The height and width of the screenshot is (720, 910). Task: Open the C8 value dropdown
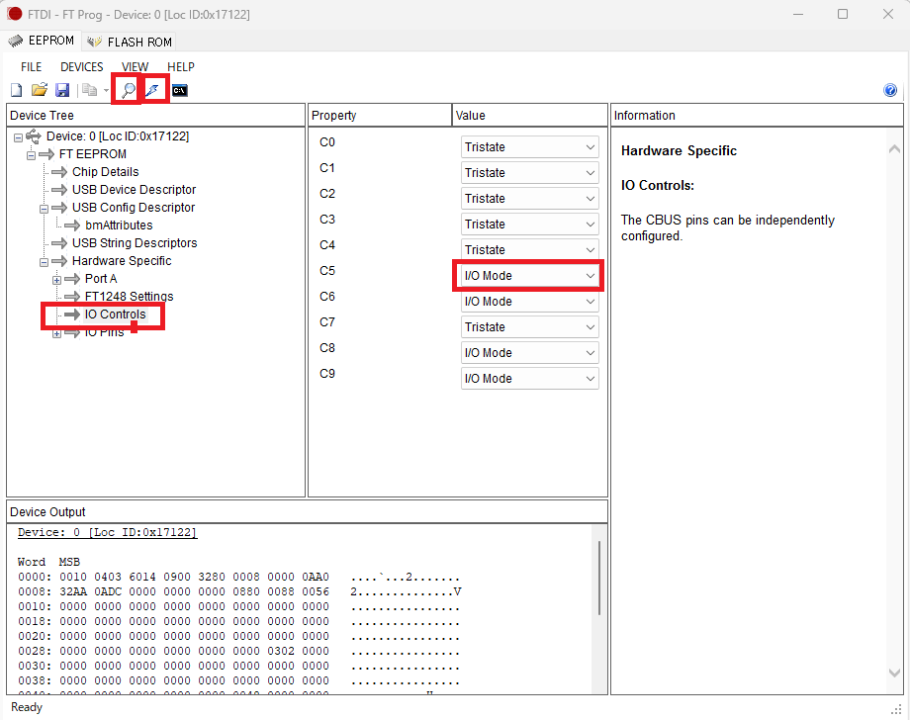point(530,353)
